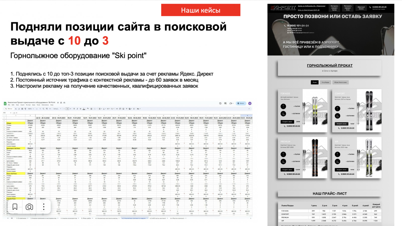Select the 'Лыжи' category tab
Screen dimensions: 402x226
point(315,82)
